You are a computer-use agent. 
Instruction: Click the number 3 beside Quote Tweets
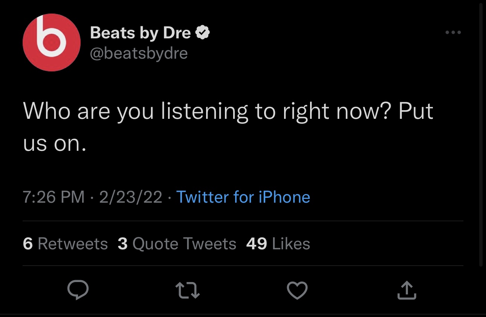(122, 244)
